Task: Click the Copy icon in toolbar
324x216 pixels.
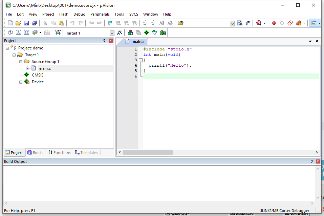Action: click(53, 23)
